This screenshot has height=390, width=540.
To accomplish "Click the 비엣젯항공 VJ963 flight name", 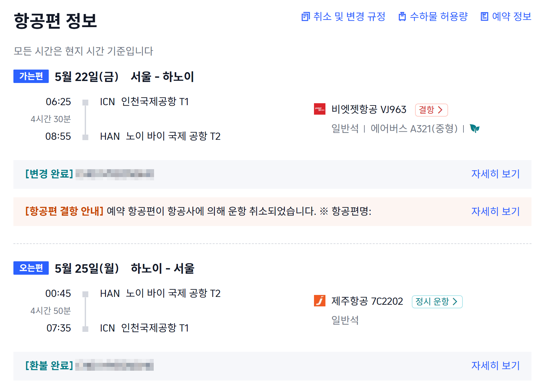I will (369, 109).
